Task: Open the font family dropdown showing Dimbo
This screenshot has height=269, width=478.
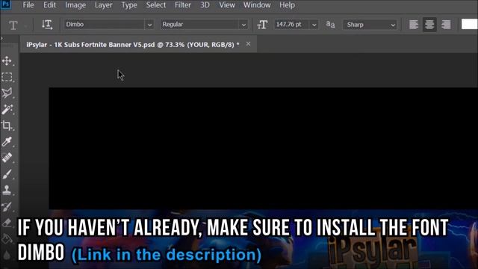Action: pyautogui.click(x=149, y=25)
